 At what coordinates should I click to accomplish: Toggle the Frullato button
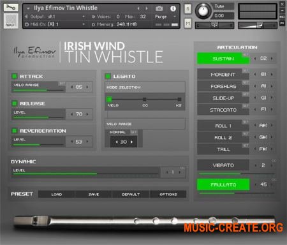point(223,184)
